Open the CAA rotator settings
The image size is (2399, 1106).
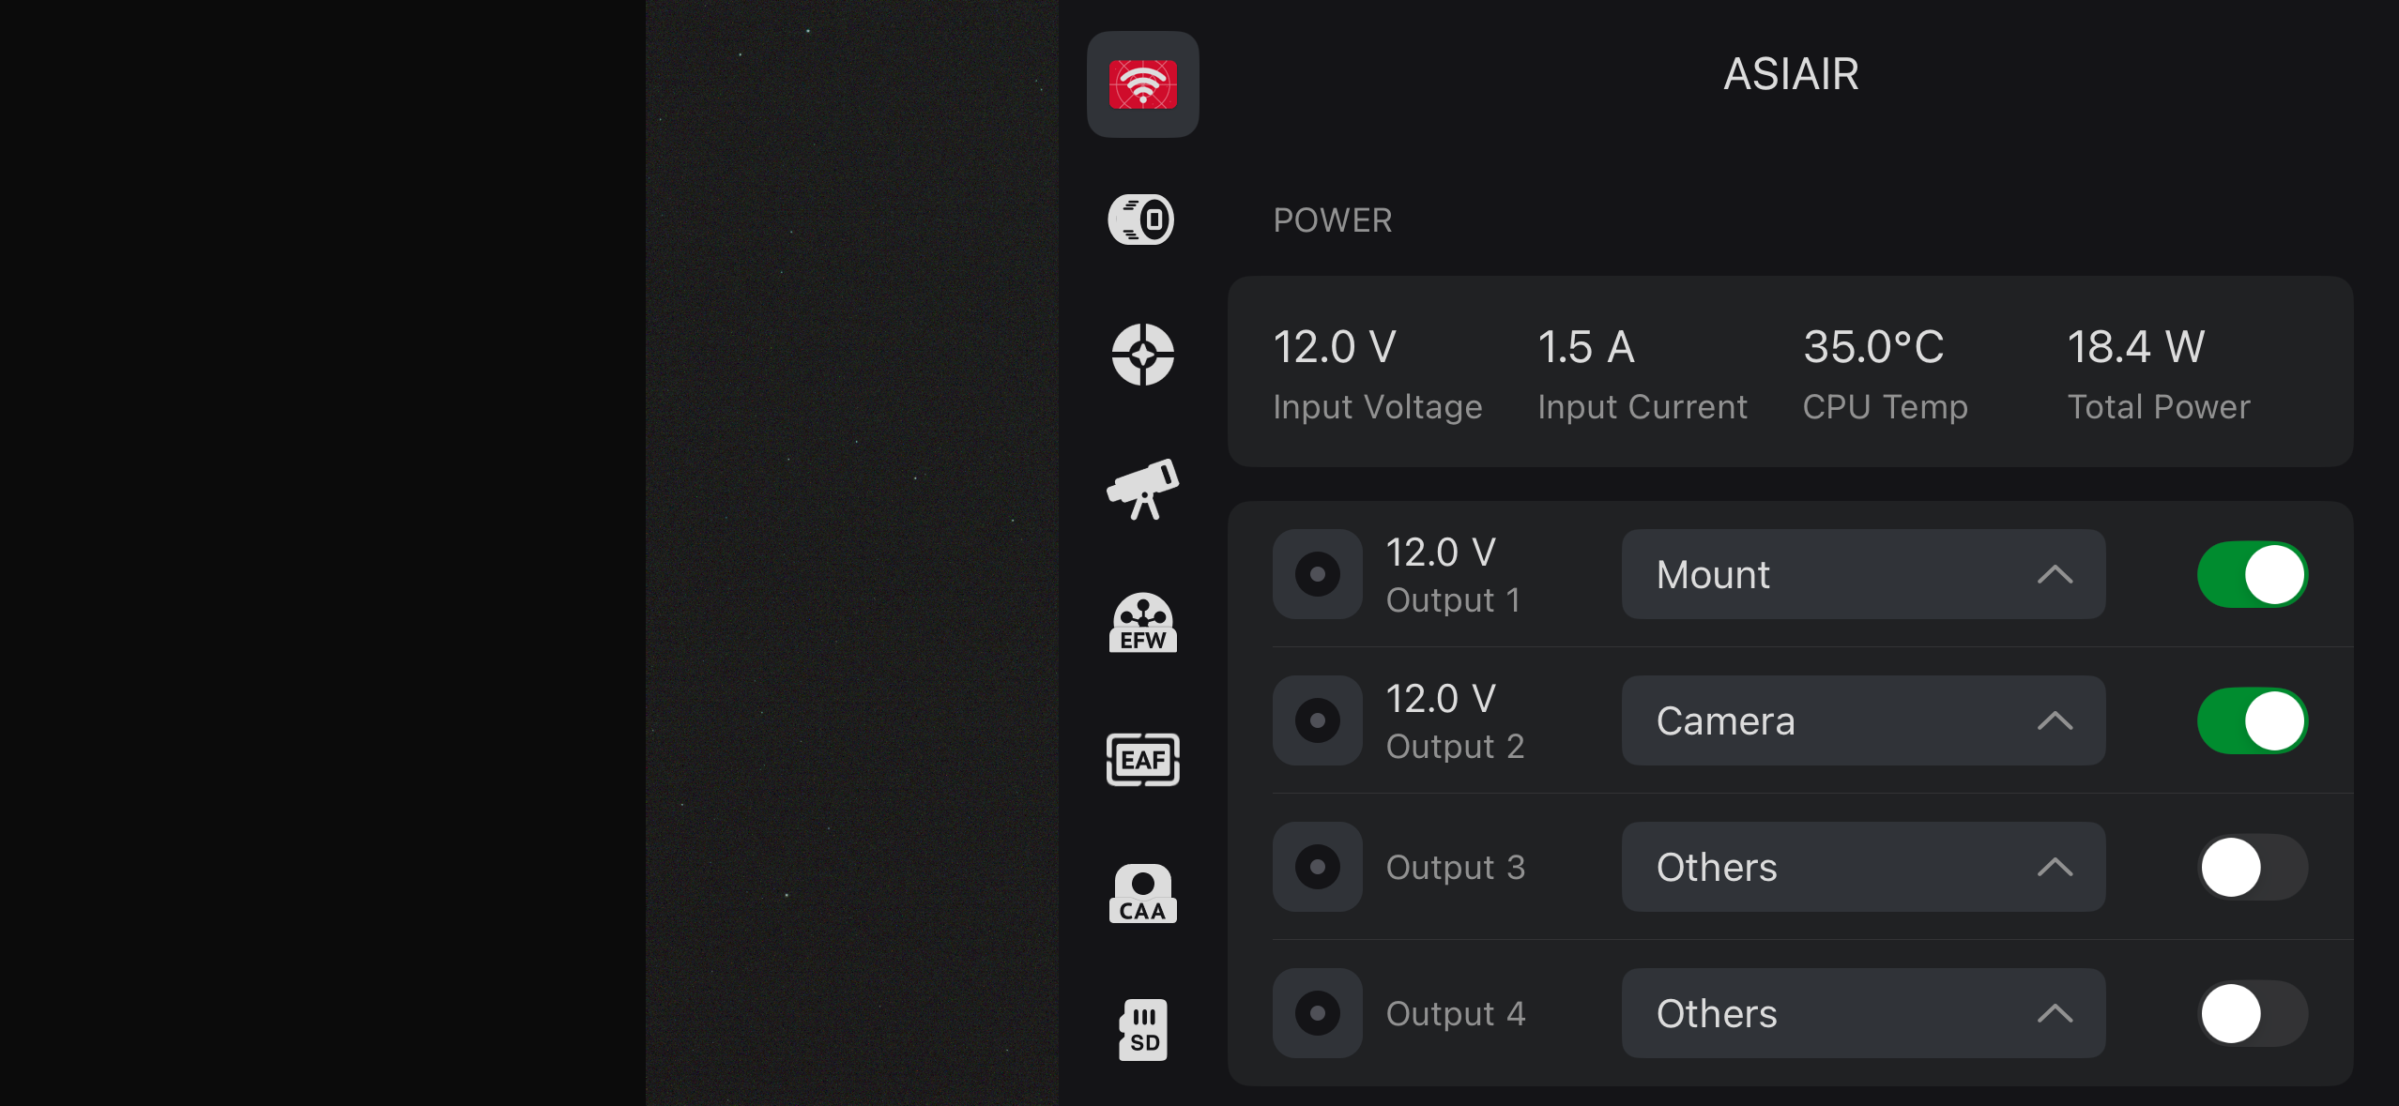tap(1142, 894)
